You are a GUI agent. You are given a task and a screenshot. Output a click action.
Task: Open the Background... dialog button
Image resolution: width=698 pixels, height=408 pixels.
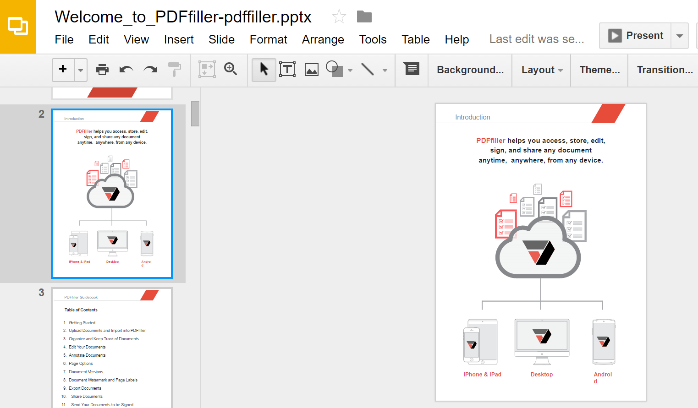(470, 70)
